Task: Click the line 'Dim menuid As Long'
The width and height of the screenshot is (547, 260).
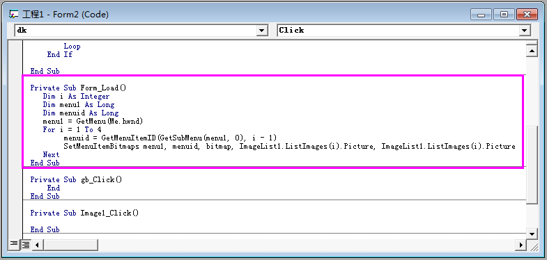Action: coord(81,113)
